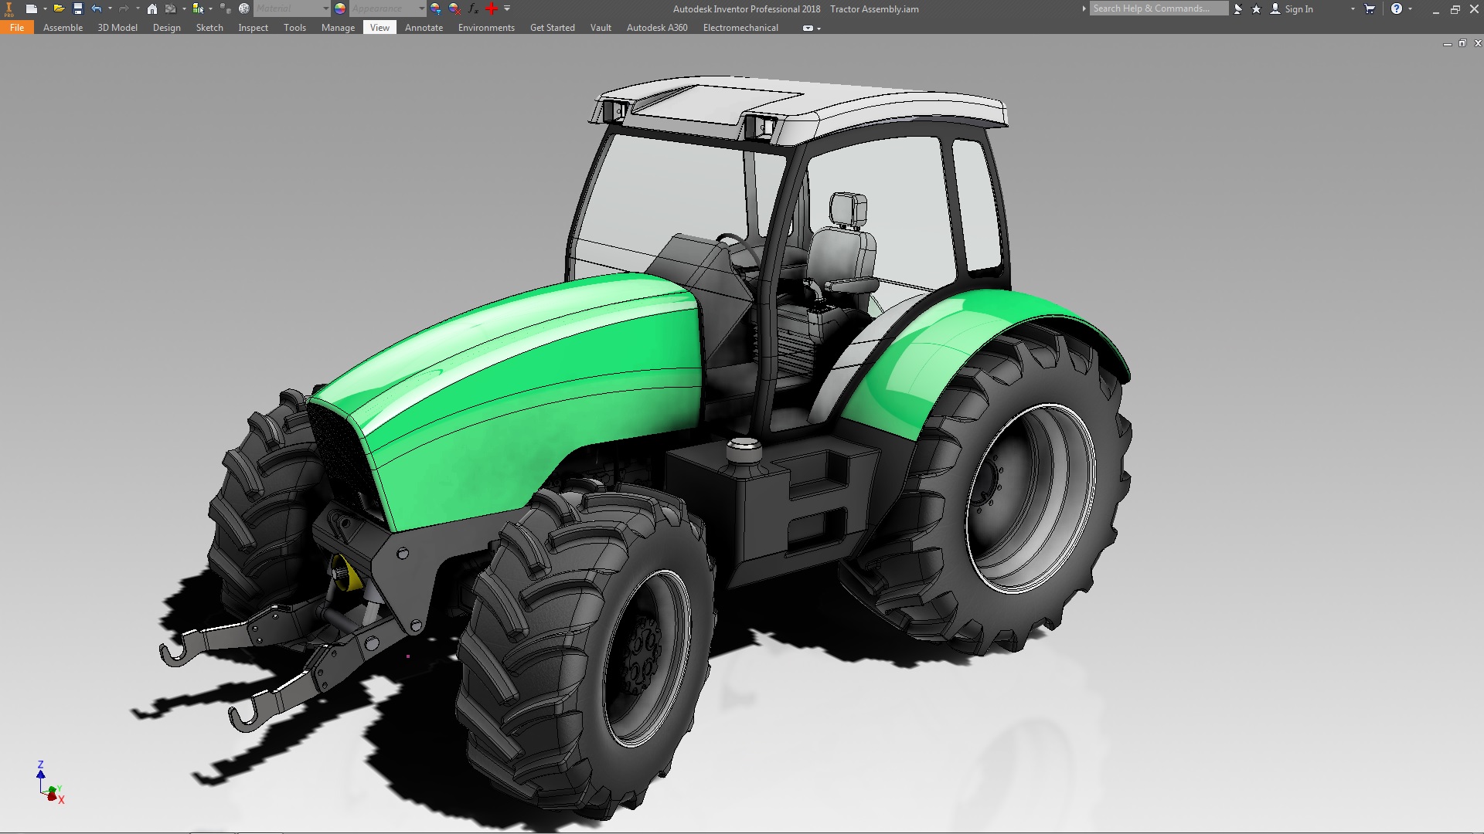Switch to the Electromechanical tab
The width and height of the screenshot is (1484, 834).
740,27
